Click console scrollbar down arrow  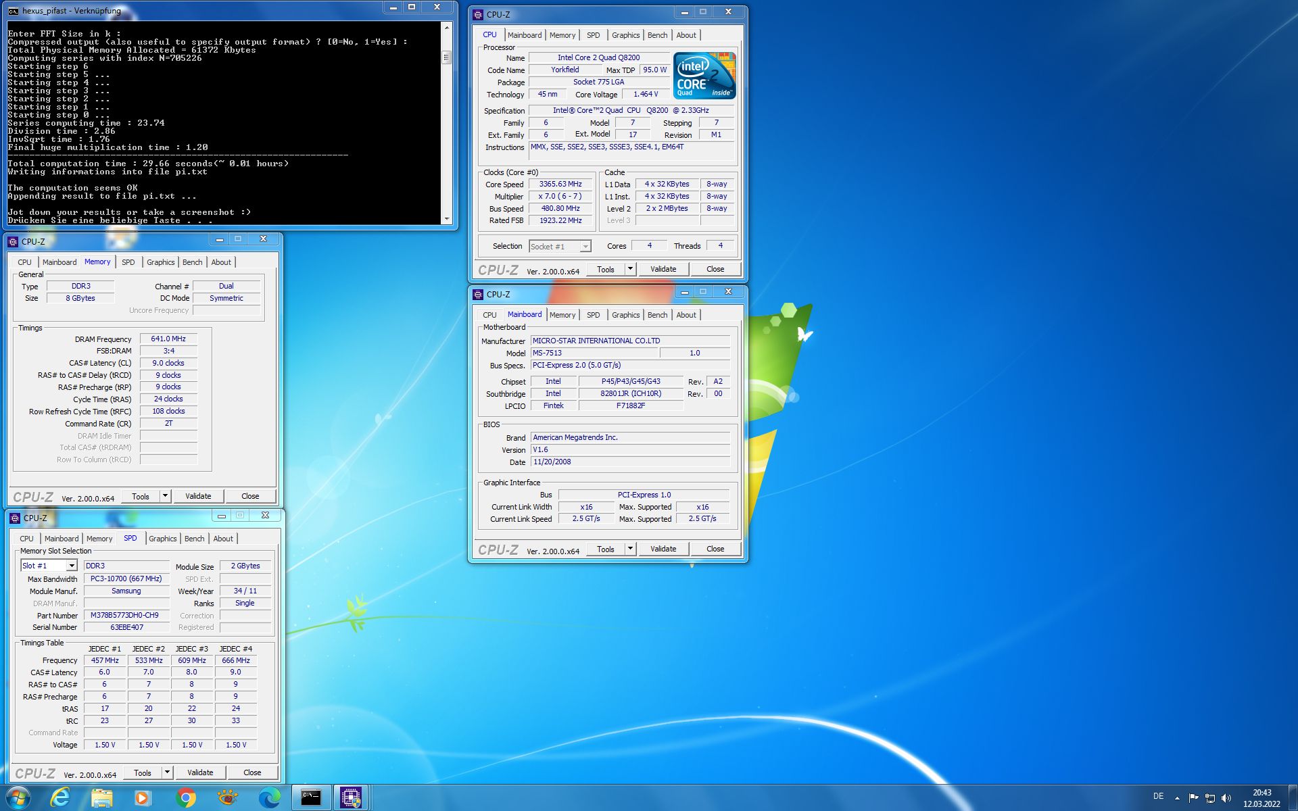click(x=446, y=219)
